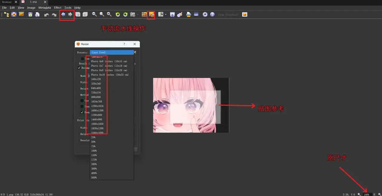The height and width of the screenshot is (196, 382).
Task: Open the Effect menu
Action: pos(58,8)
